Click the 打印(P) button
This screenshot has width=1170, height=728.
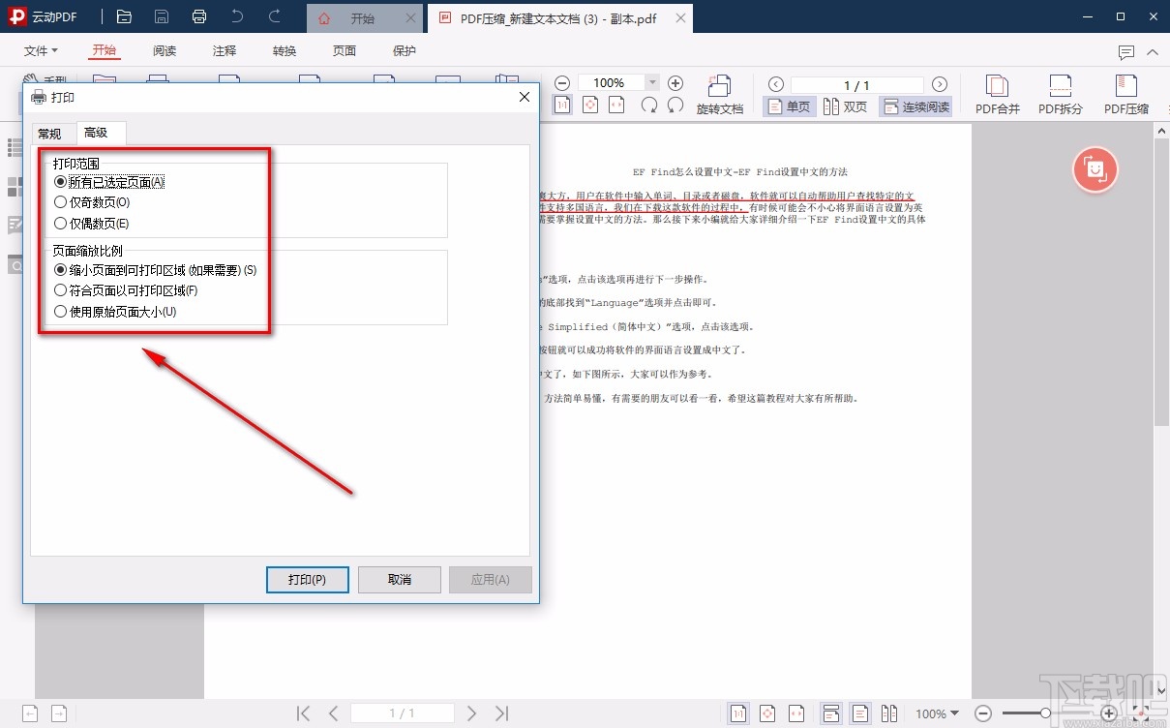307,580
